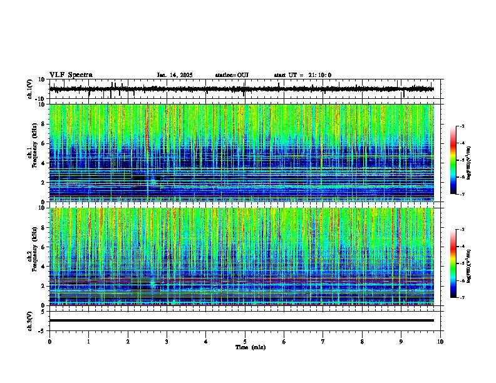Click ch.2 color bar label '-3'
The height and width of the screenshot is (383, 496).
pos(462,230)
